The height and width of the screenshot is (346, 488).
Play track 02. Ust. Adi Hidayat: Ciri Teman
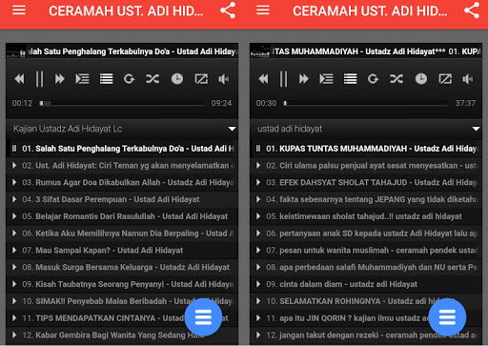click(122, 166)
